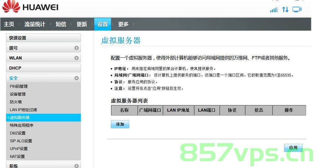Screen dimensions: 319x168
Task: Click the 拨号 sidebar label
Action: (13, 48)
